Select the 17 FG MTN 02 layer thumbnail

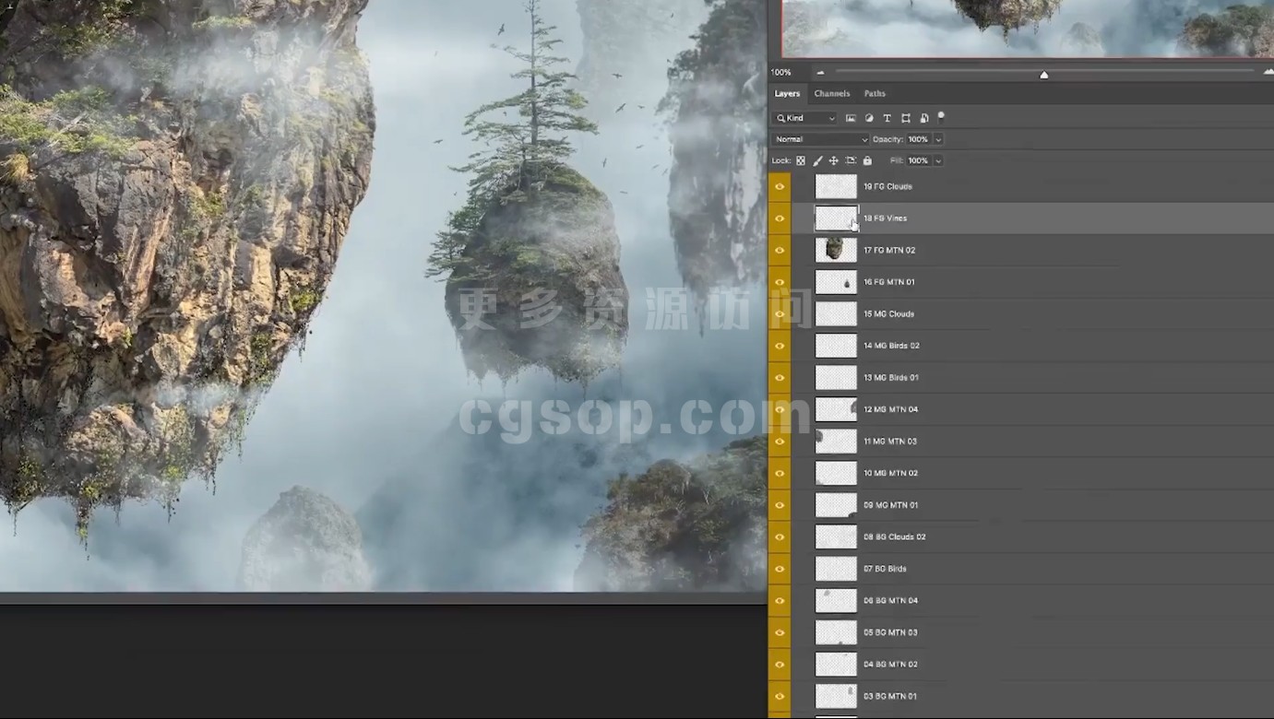point(836,250)
